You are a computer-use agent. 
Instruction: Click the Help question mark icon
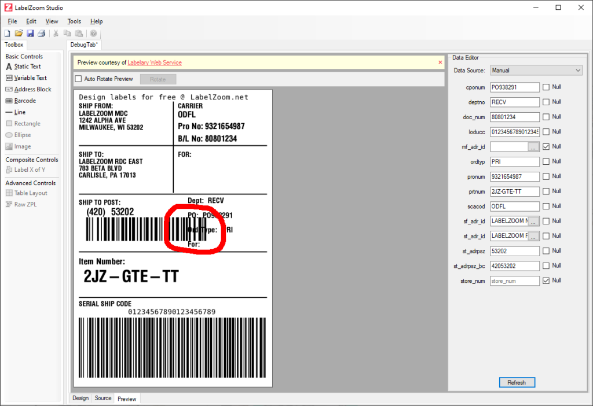[93, 33]
